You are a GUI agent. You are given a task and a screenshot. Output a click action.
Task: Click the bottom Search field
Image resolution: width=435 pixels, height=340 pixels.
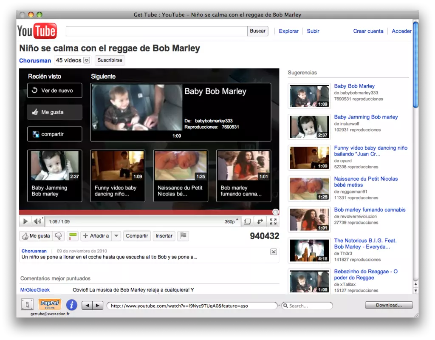(307, 306)
